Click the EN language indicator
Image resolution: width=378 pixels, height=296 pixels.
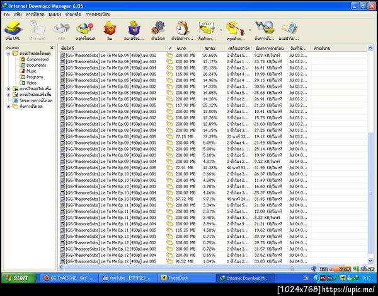tap(306, 278)
